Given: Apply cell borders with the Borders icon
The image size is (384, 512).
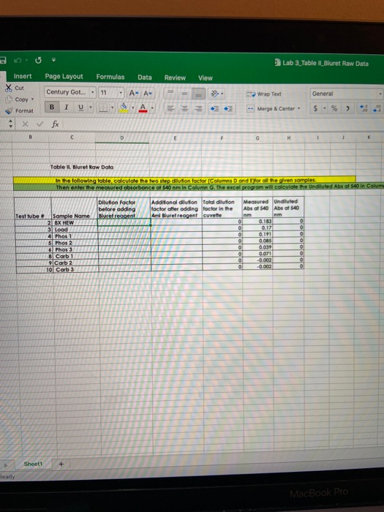Looking at the screenshot, I should (x=104, y=108).
